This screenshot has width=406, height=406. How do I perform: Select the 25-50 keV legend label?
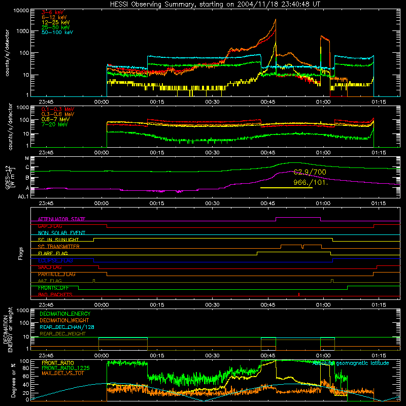pyautogui.click(x=56, y=27)
